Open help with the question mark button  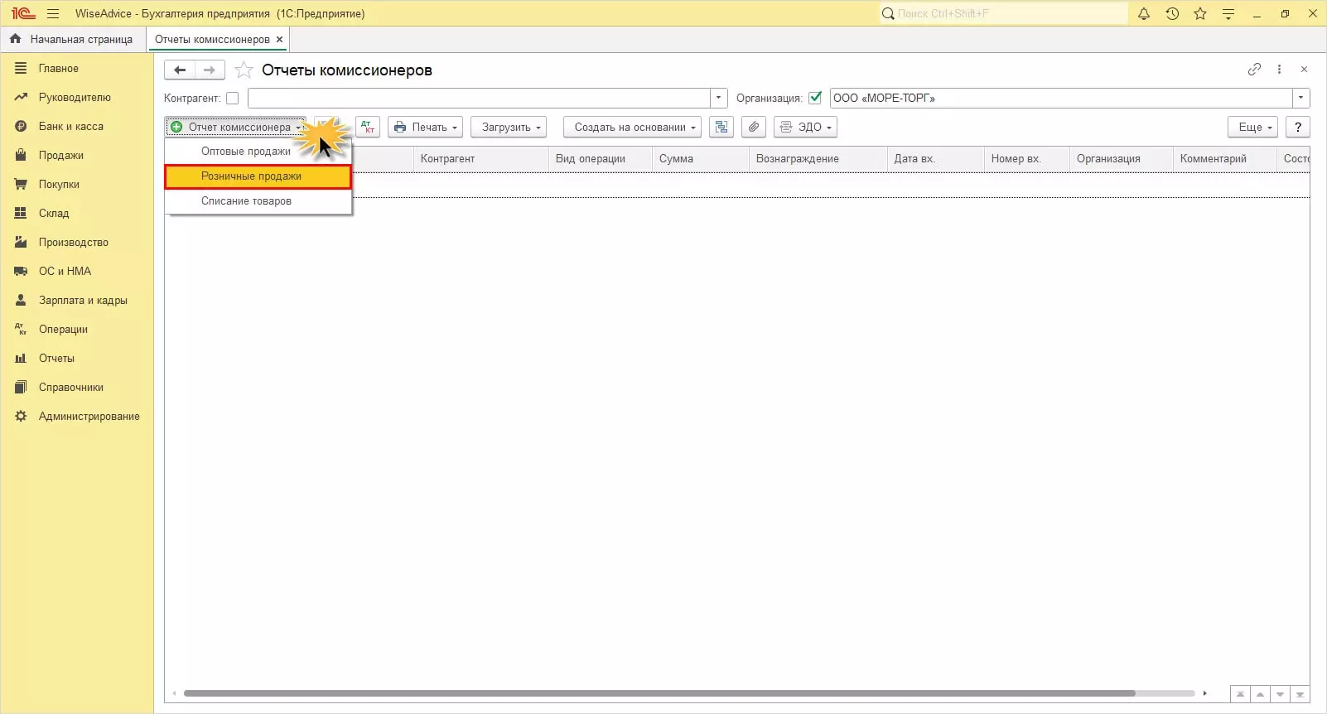coord(1298,127)
